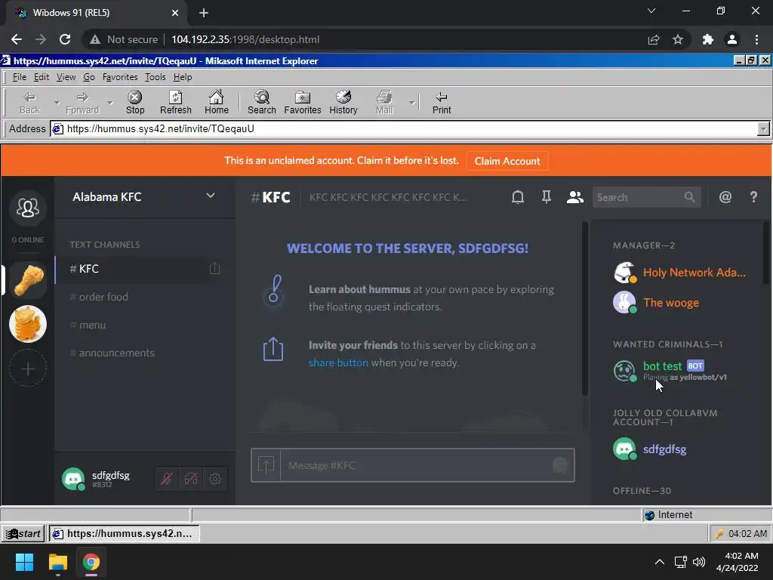Open the mentions @ icon
This screenshot has width=773, height=580.
(725, 197)
